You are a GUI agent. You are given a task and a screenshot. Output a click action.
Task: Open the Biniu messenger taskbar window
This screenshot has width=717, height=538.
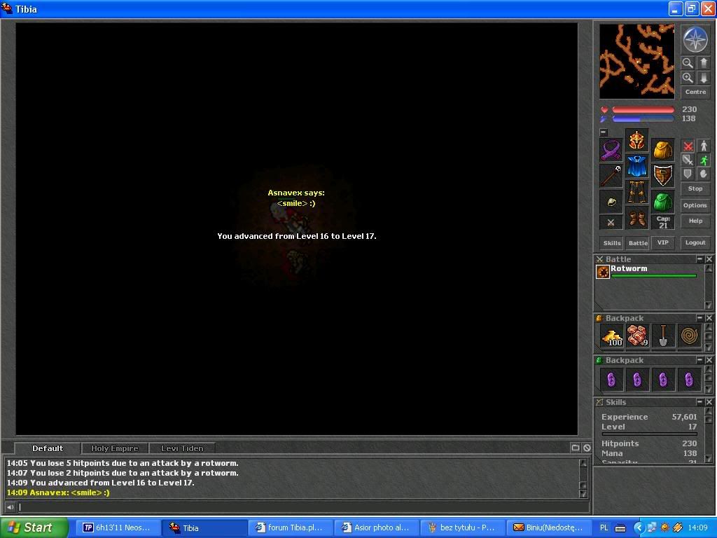[549, 527]
